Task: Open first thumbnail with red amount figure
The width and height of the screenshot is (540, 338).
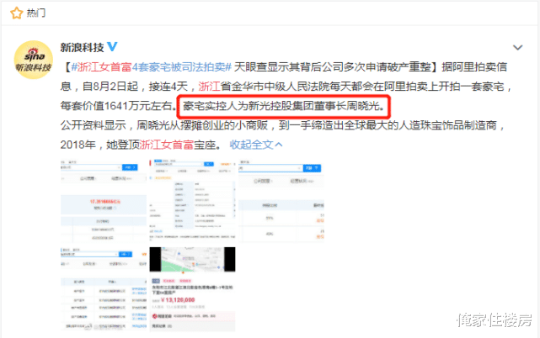Action: [104, 201]
